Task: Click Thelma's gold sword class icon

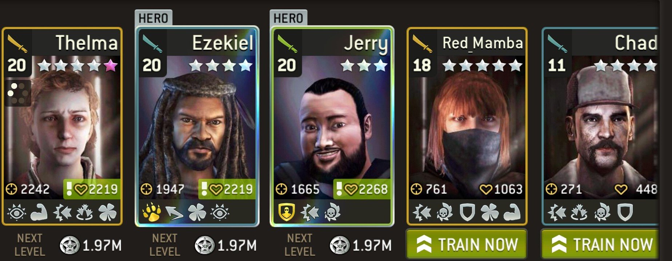Action: (x=17, y=44)
